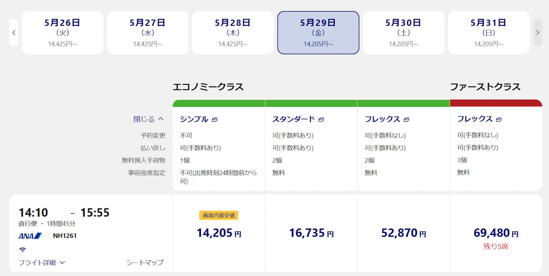
Task: Choose the 52,870円 economy フレックス fare
Action: tap(404, 233)
